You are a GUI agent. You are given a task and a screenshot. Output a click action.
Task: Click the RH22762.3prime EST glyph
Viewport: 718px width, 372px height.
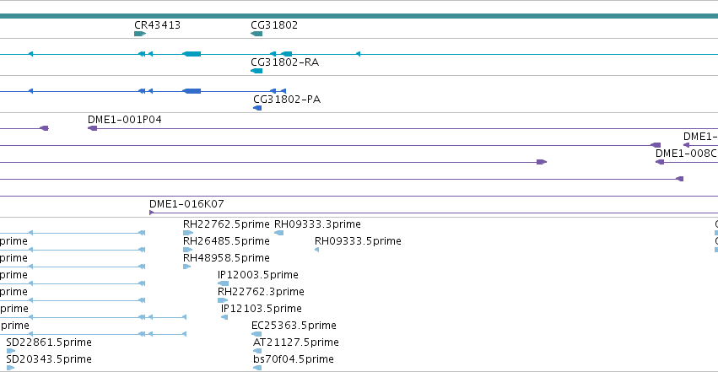pos(223,300)
